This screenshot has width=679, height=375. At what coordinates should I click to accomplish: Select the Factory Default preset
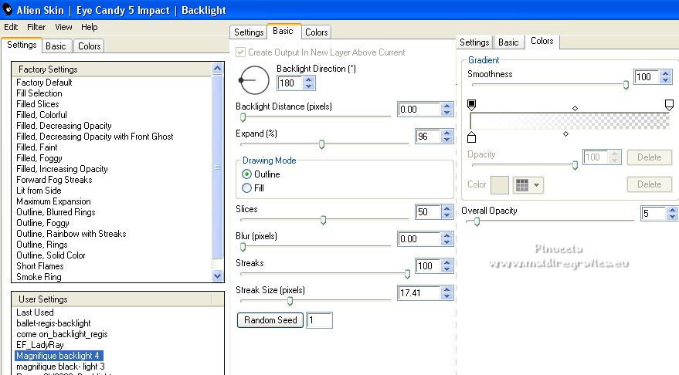[x=44, y=83]
